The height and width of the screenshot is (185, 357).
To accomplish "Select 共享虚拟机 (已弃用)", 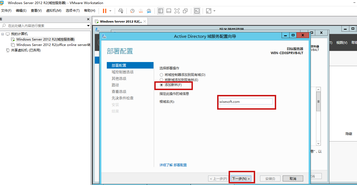I will 26,50.
